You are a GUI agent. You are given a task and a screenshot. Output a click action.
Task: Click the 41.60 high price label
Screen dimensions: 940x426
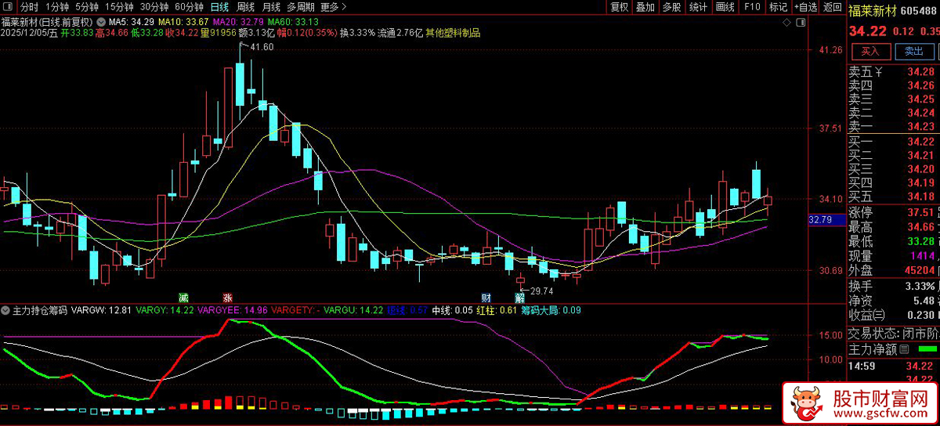[262, 47]
